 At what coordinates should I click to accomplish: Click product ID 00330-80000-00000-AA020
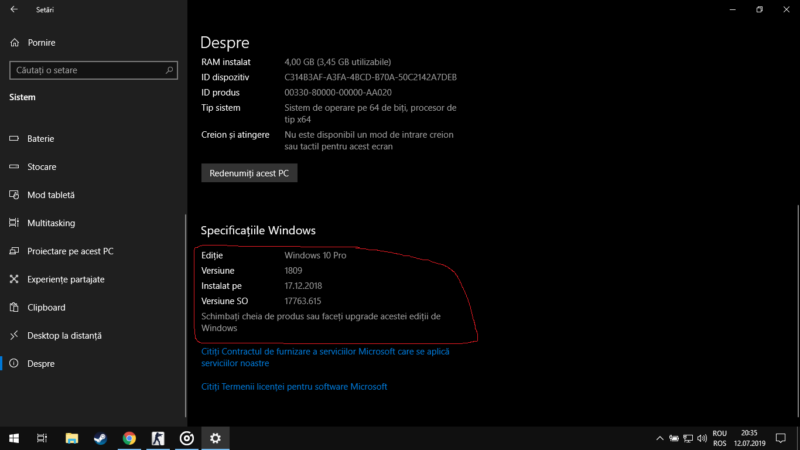point(338,93)
